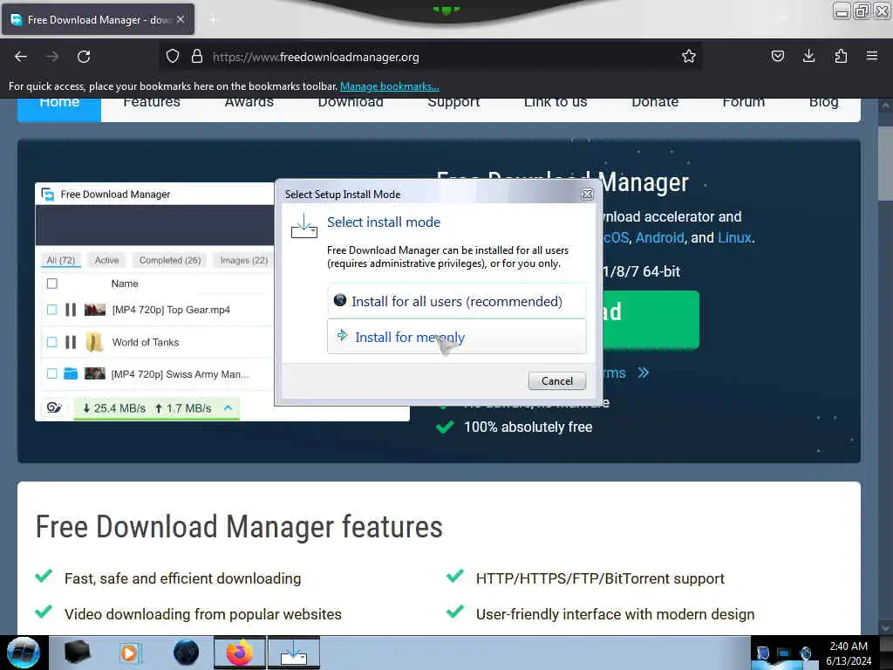Image resolution: width=893 pixels, height=670 pixels.
Task: Open the Download nav item
Action: tap(351, 103)
